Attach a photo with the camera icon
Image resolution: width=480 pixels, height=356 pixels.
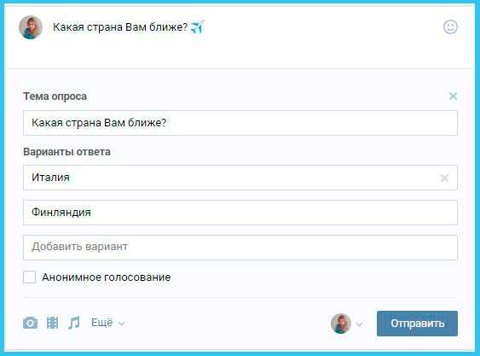pyautogui.click(x=31, y=323)
